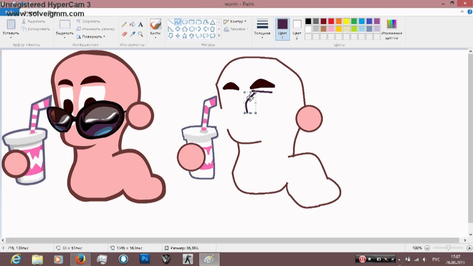The height and width of the screenshot is (266, 473).
Task: Choose the Left arrow shape
Action: tap(206, 29)
